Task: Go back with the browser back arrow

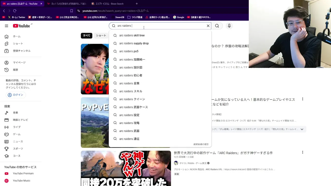Action: tap(4, 11)
